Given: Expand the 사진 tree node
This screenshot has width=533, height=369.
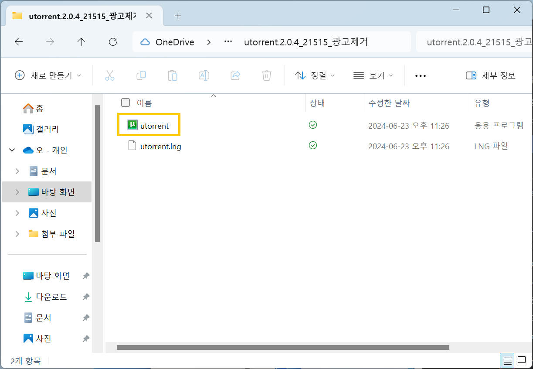Looking at the screenshot, I should click(x=17, y=213).
